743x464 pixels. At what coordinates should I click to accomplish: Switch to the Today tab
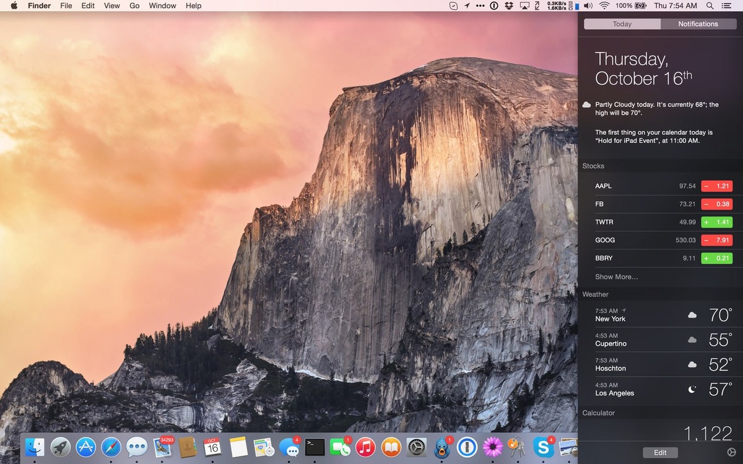622,24
